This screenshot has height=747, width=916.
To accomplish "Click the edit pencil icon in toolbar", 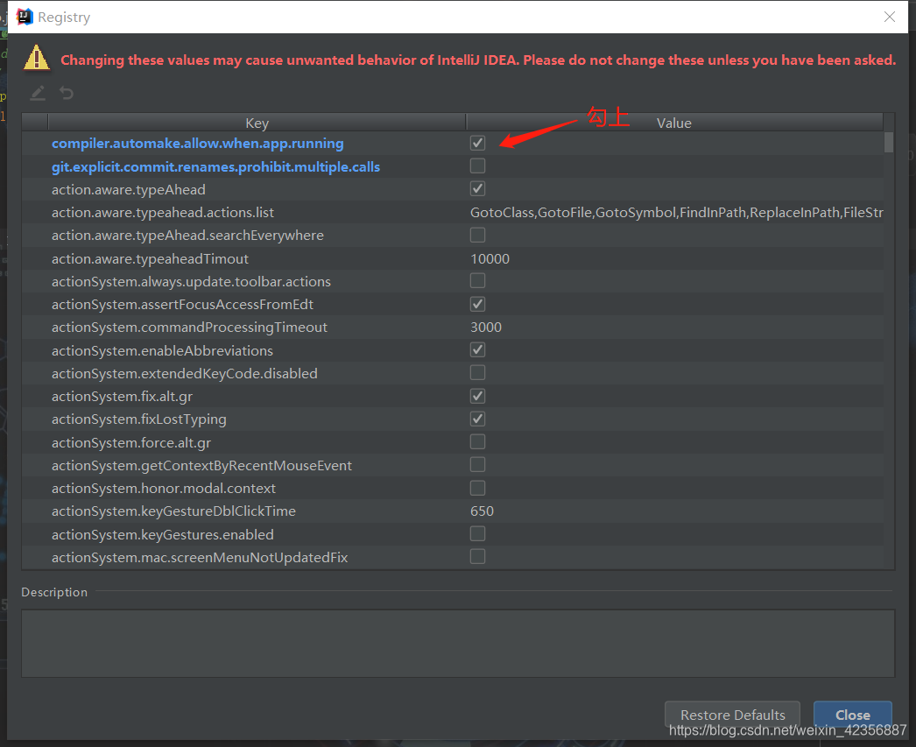I will pyautogui.click(x=38, y=94).
